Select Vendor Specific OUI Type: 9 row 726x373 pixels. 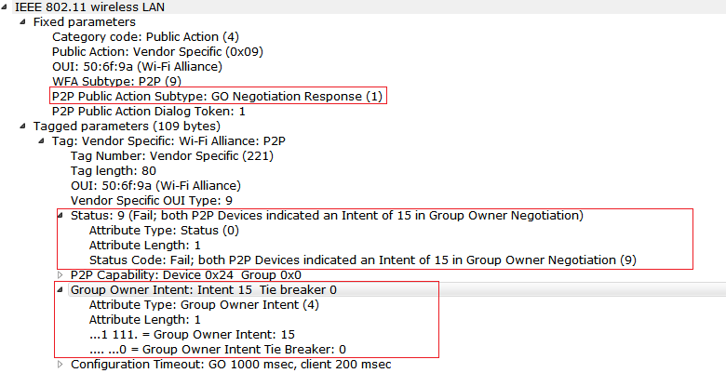point(151,200)
